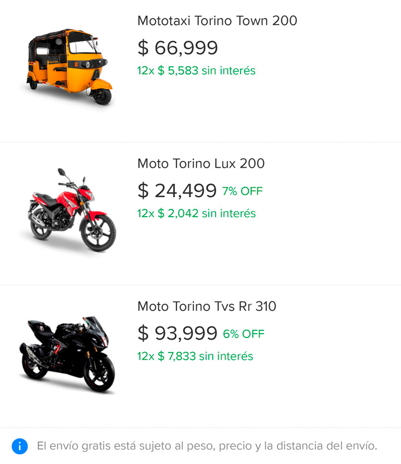Viewport: 401px width, 464px height.
Task: Click the dollar sign on Lux 200 price
Action: pyautogui.click(x=143, y=191)
